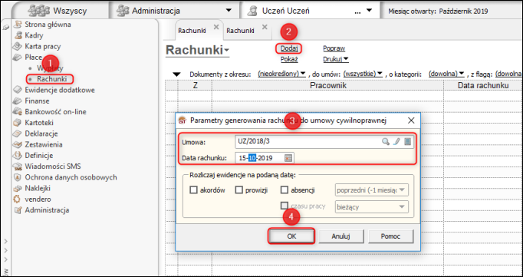The height and width of the screenshot is (277, 523).
Task: Close the second Rachunki tab
Action: pos(265,27)
